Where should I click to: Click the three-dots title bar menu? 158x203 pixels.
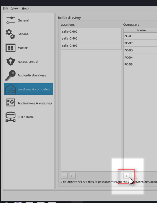coord(5,2)
